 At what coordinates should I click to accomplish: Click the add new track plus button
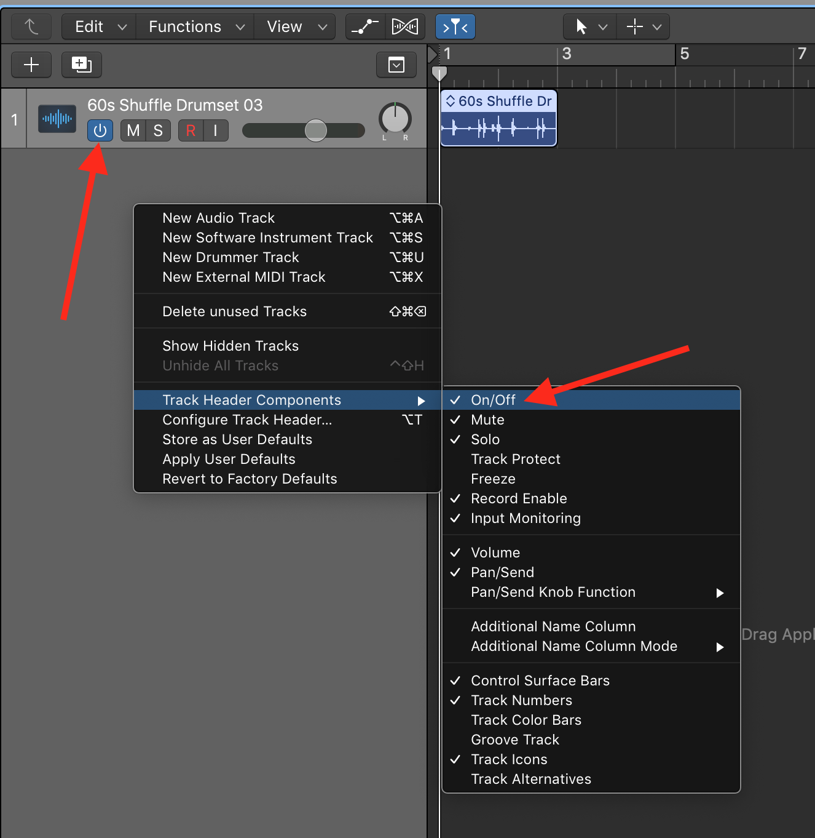(x=31, y=65)
